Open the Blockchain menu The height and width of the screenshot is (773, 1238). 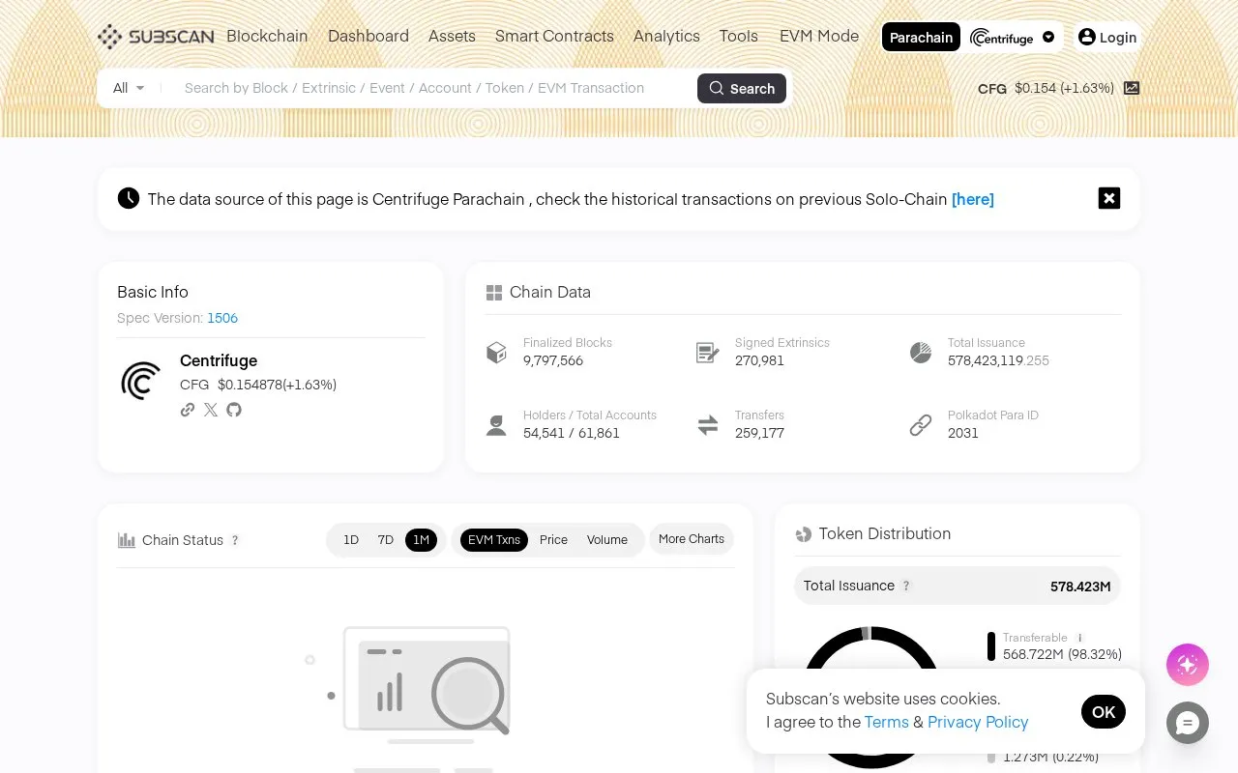(267, 36)
